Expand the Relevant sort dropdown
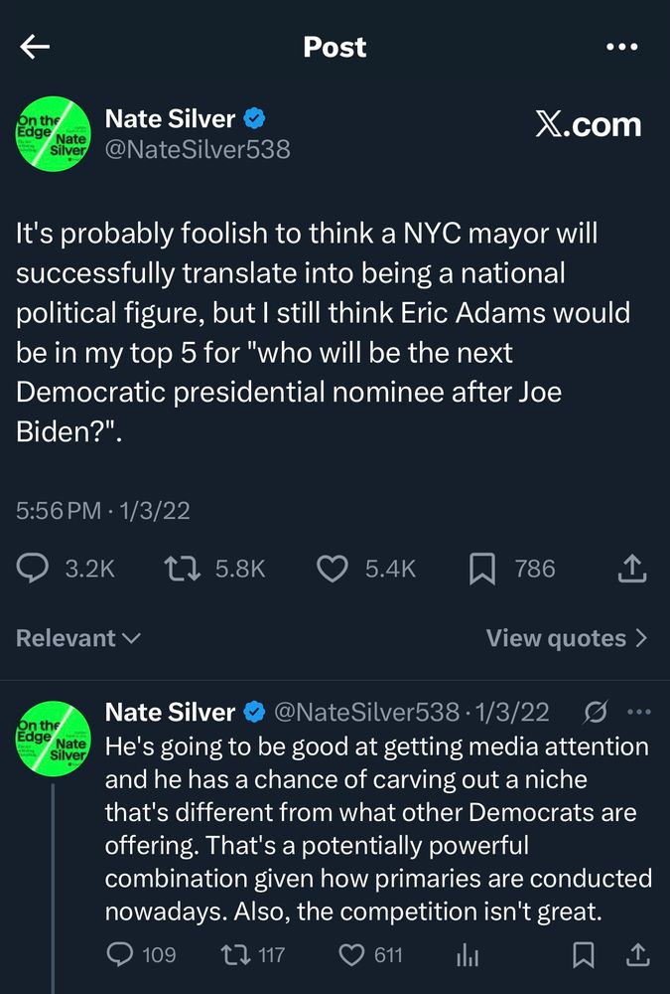Image resolution: width=670 pixels, height=994 pixels. point(78,638)
